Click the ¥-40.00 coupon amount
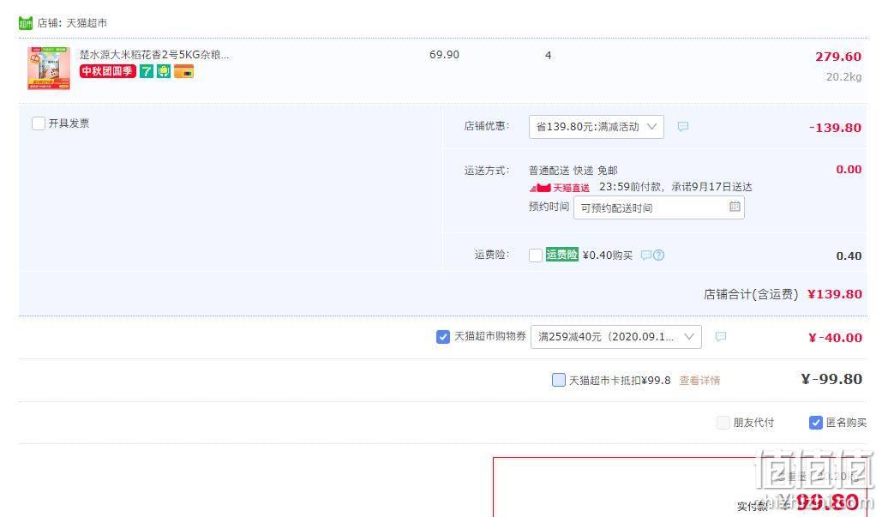882x517 pixels. 835,338
